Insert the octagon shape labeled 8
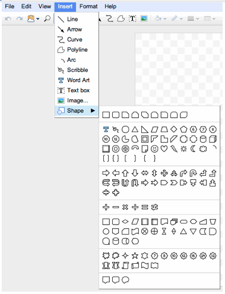 click(x=213, y=129)
